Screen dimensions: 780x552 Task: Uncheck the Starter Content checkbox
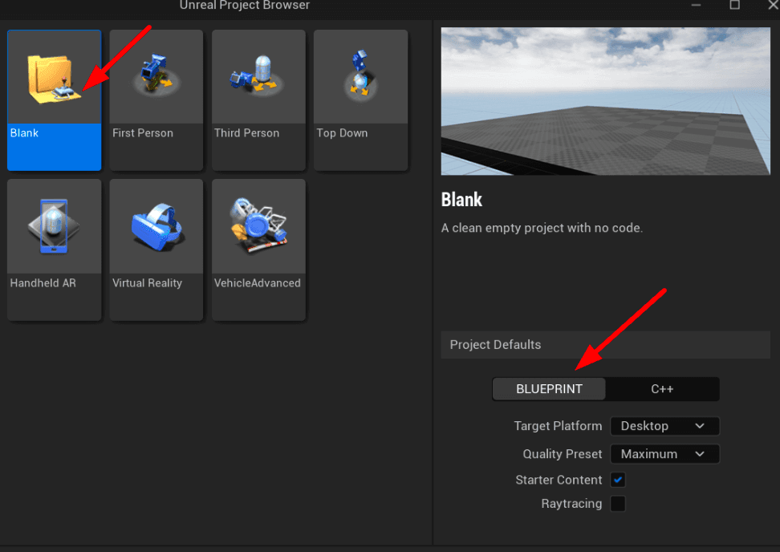[617, 480]
